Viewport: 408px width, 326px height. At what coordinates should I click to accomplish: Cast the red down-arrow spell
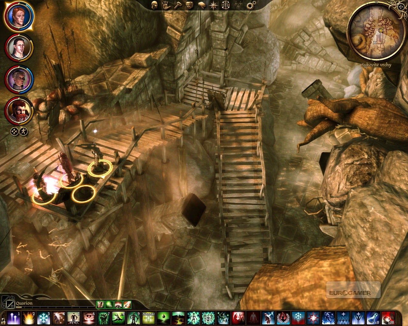tap(238, 318)
